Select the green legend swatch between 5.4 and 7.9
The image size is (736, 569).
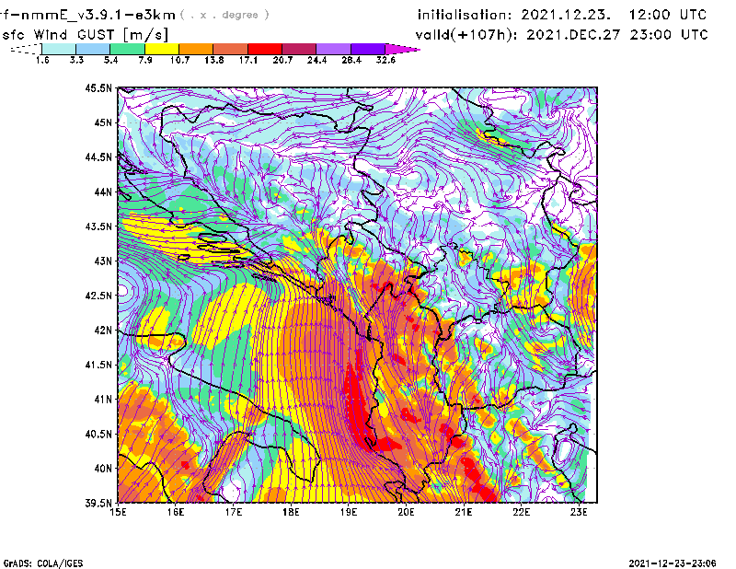click(x=127, y=49)
